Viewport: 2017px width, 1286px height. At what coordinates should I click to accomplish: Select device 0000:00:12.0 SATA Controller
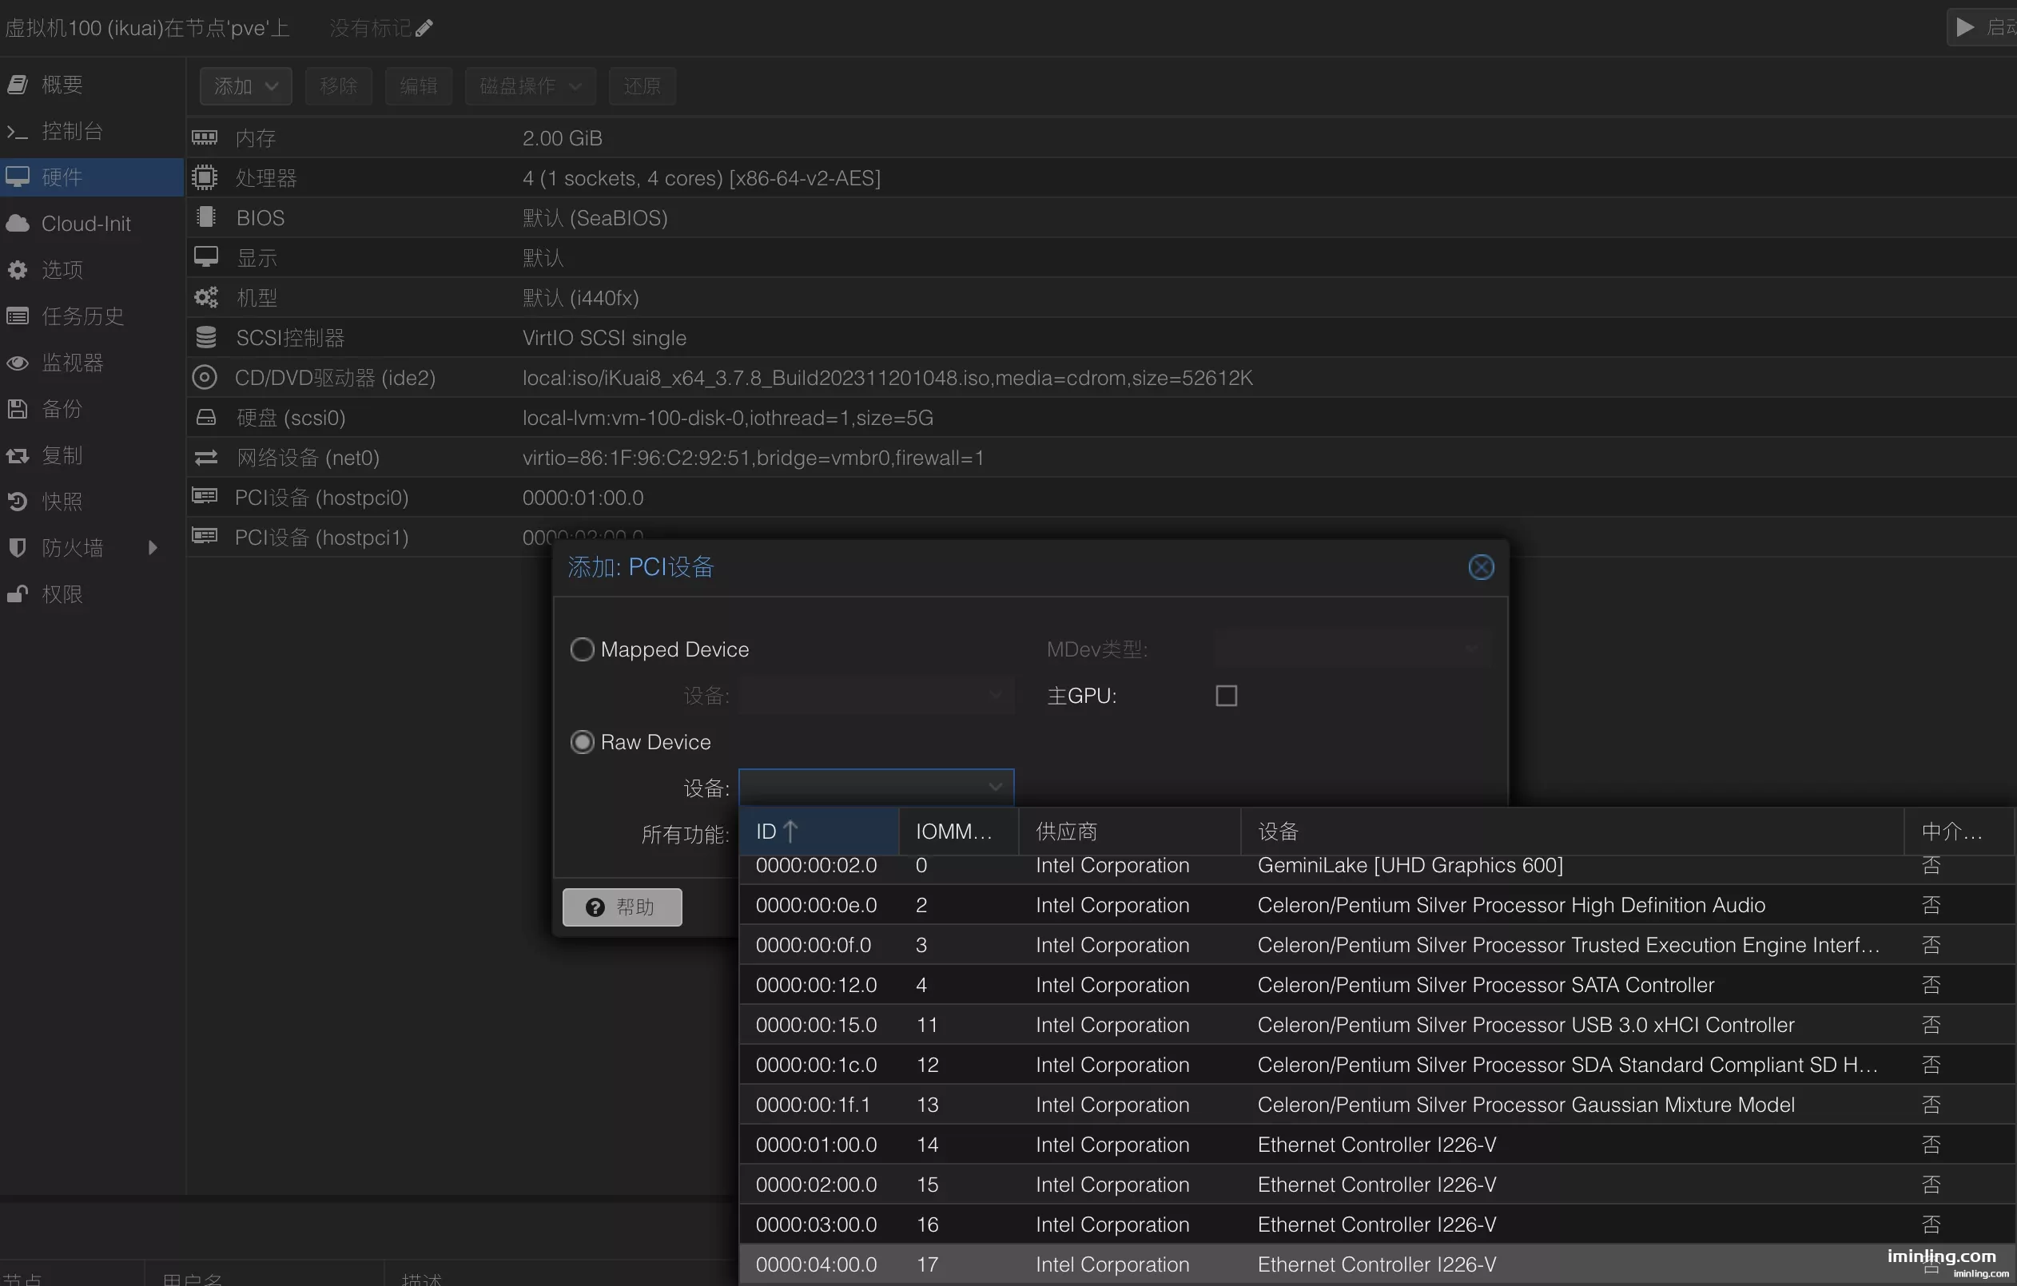pyautogui.click(x=1377, y=986)
